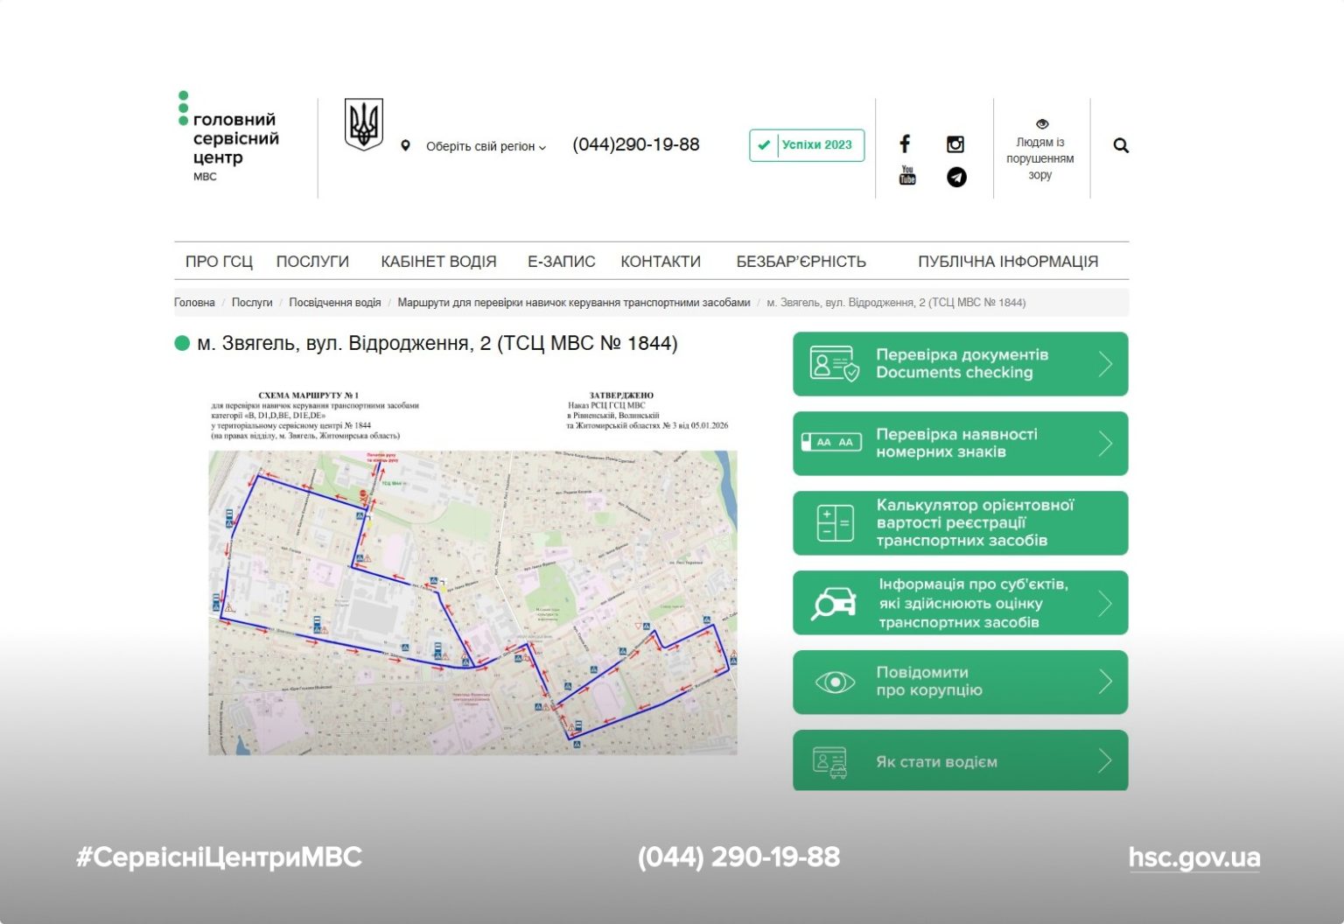1344x924 pixels.
Task: Open the ПОСЛУГИ menu item
Action: tap(312, 262)
